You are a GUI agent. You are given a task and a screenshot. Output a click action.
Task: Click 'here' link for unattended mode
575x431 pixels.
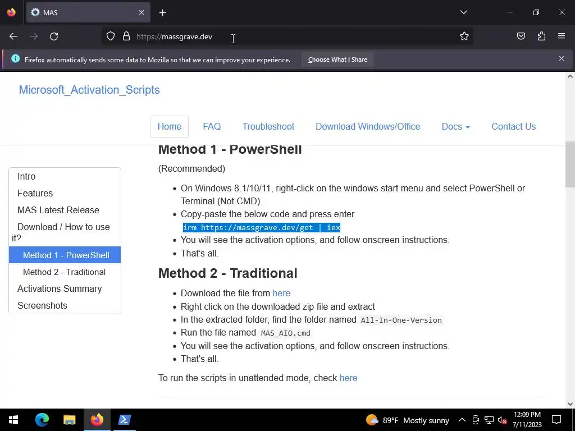(x=348, y=378)
